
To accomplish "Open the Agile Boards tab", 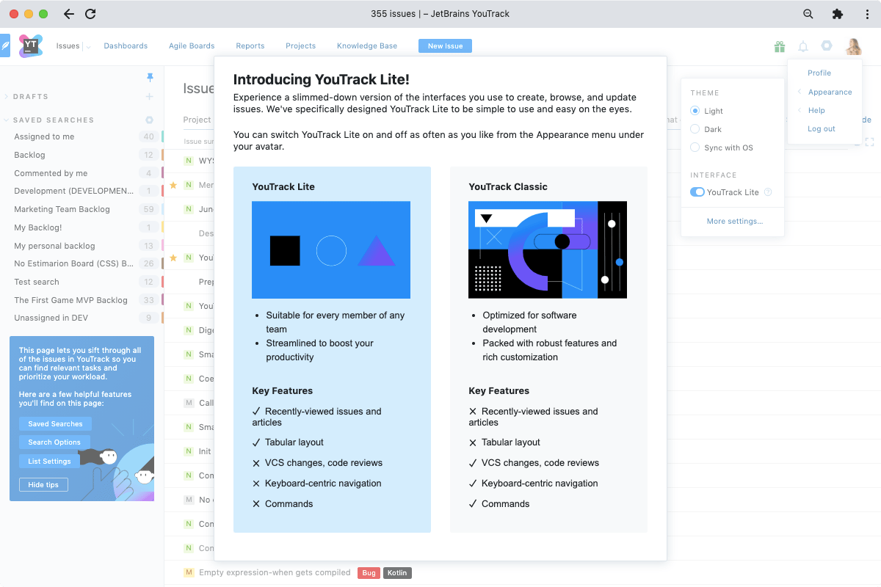I will 192,45.
